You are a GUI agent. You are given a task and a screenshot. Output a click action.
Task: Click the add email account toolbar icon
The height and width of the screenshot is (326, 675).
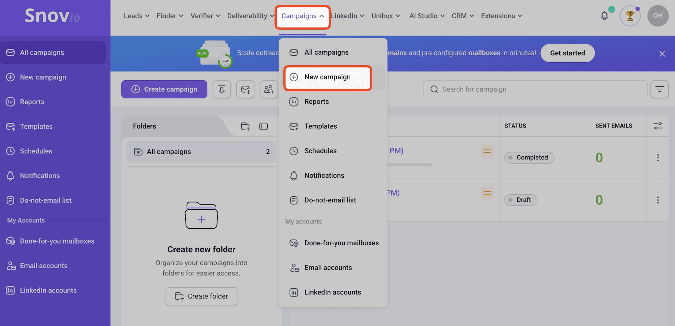point(245,89)
